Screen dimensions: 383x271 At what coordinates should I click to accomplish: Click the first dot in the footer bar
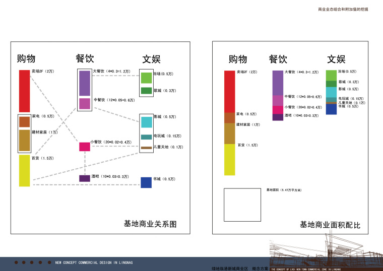(16, 262)
